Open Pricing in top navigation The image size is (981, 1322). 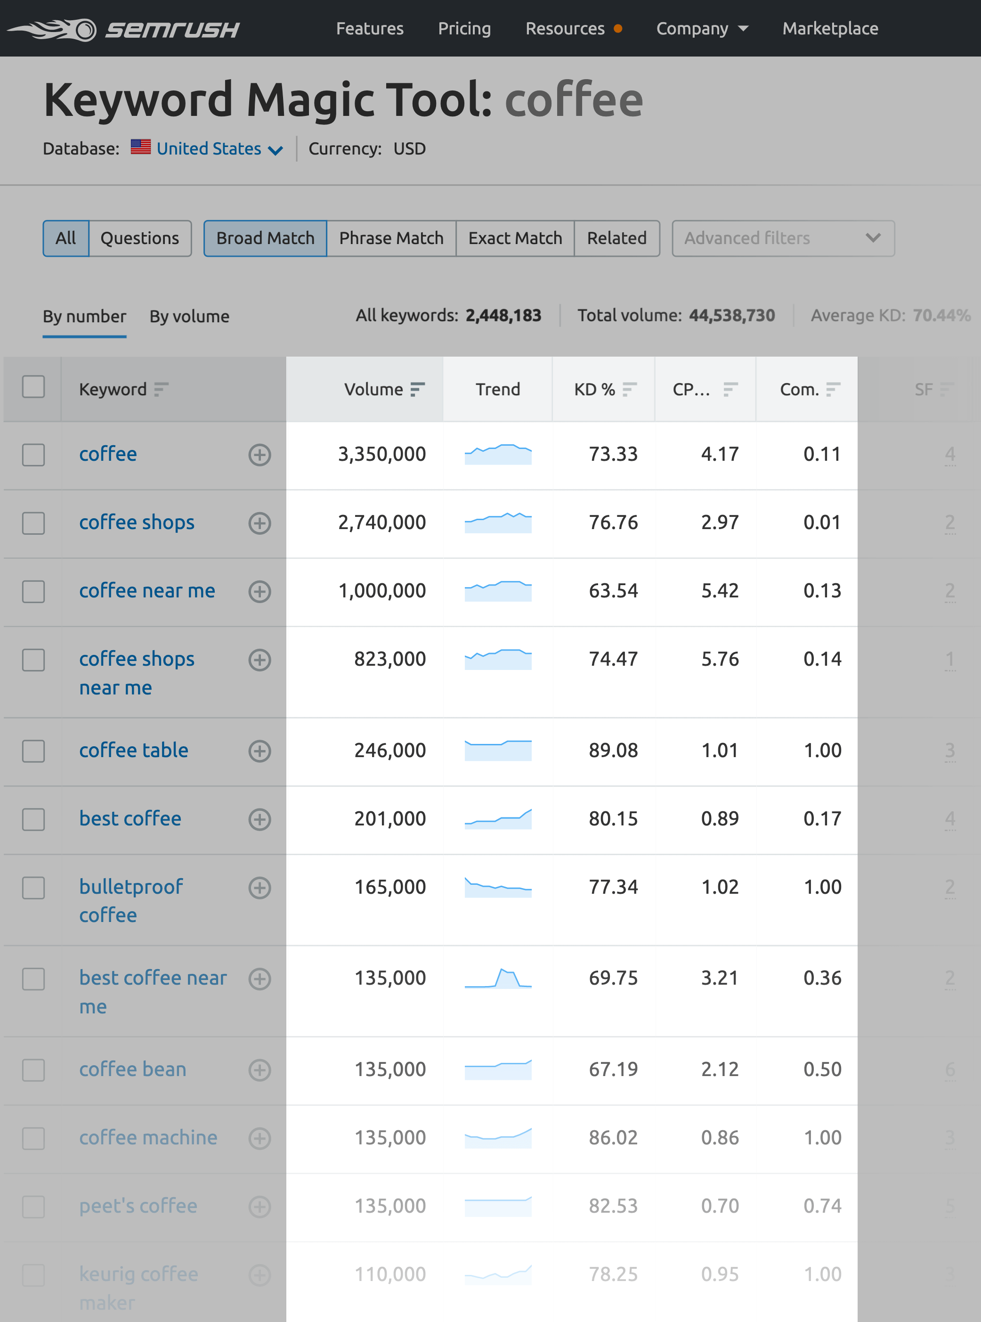point(464,29)
